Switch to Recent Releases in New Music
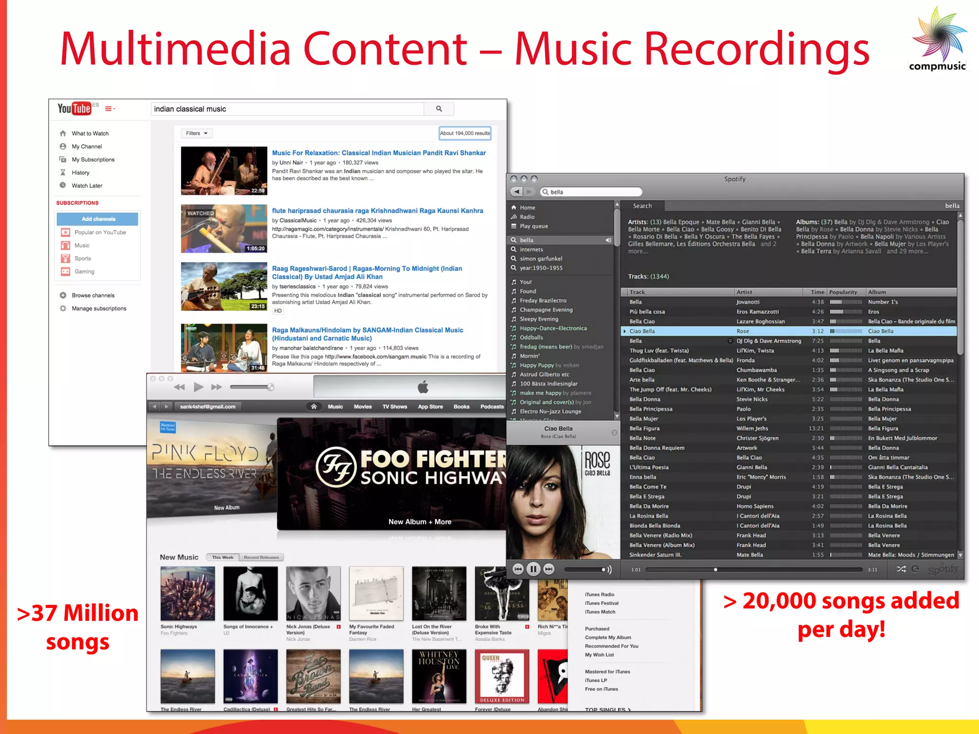The image size is (979, 734). pyautogui.click(x=261, y=557)
